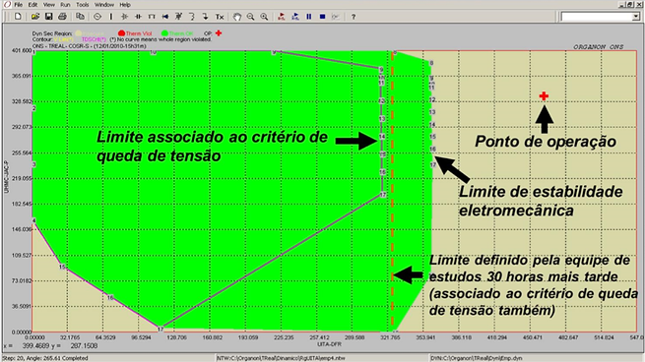Viewport: 645px width, 362px height.
Task: Print using the printer icon
Action: (x=62, y=17)
